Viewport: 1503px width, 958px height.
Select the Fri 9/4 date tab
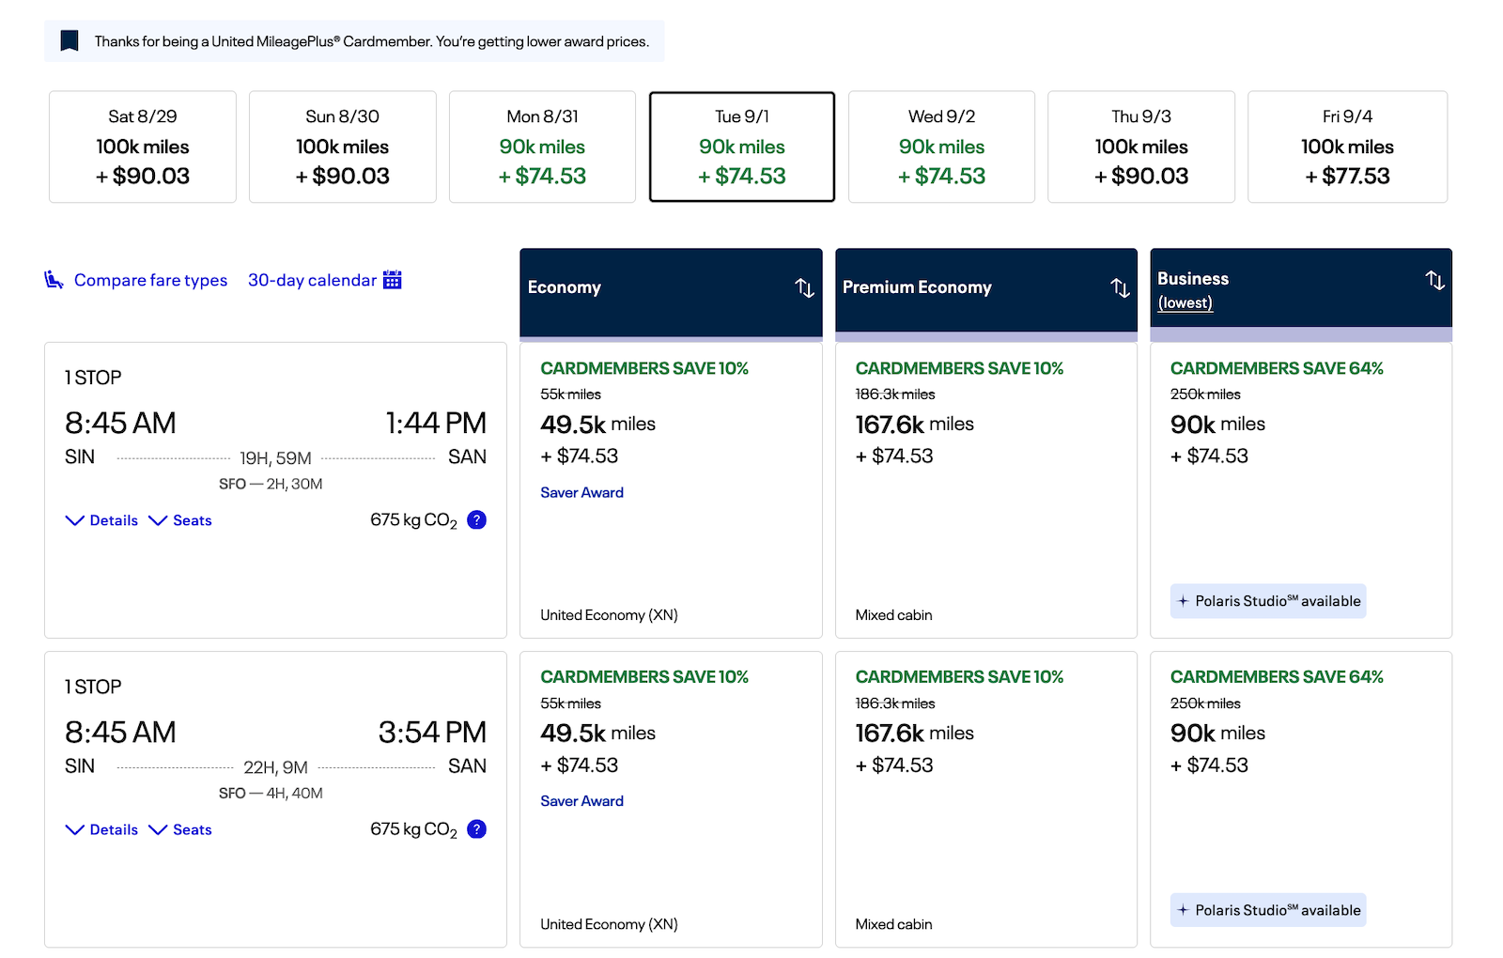point(1347,147)
